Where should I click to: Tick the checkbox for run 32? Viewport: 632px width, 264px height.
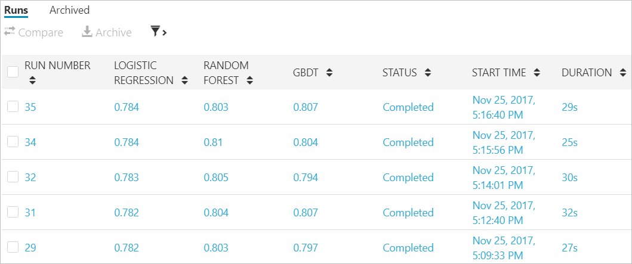pyautogui.click(x=13, y=177)
